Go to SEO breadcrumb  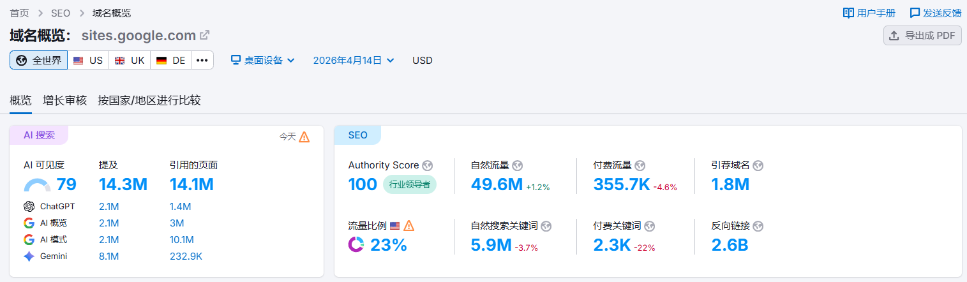coord(60,13)
